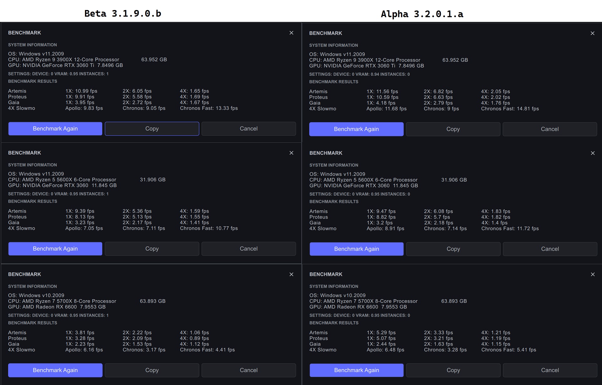Copy Beta RTX 3060 Ti benchmark results
Image resolution: width=602 pixels, height=385 pixels.
click(x=152, y=129)
